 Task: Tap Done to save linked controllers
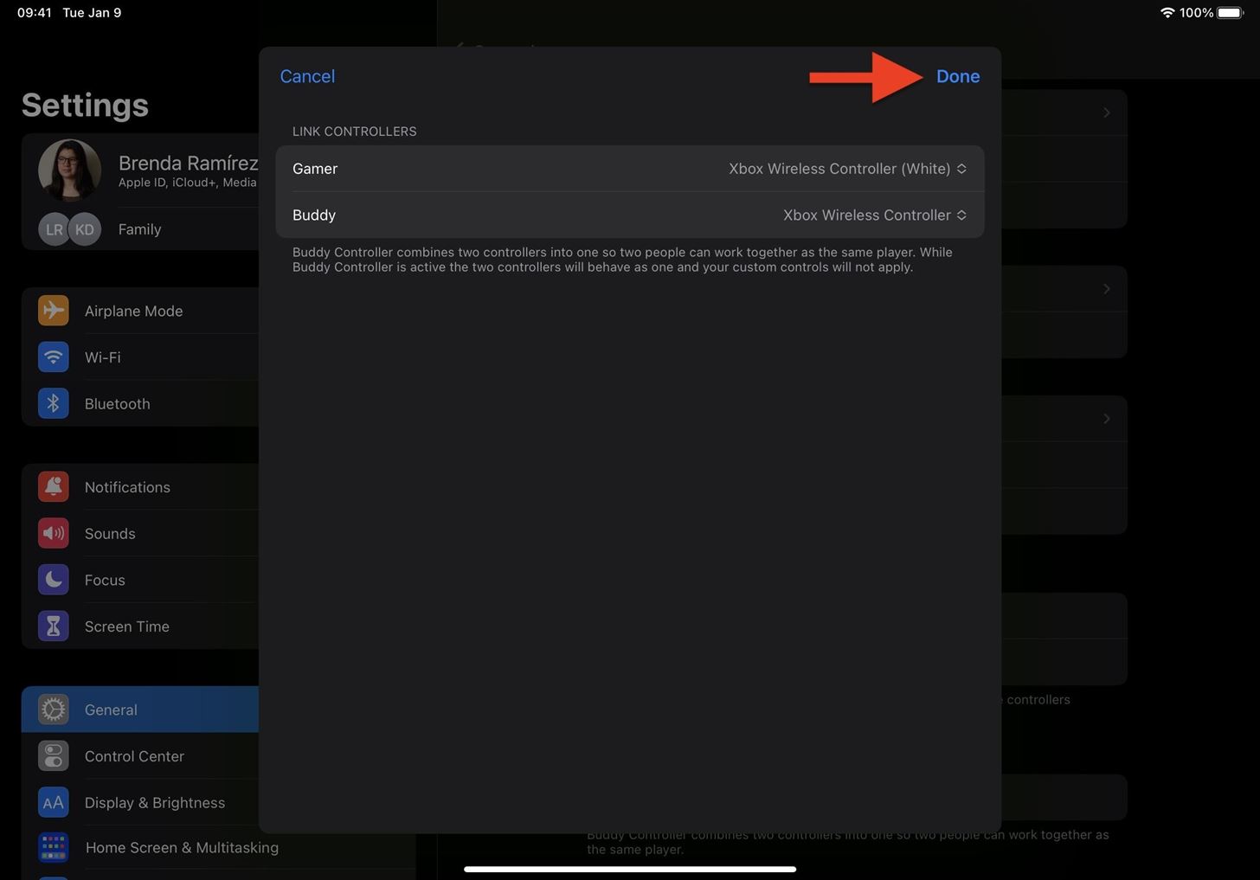click(x=957, y=76)
